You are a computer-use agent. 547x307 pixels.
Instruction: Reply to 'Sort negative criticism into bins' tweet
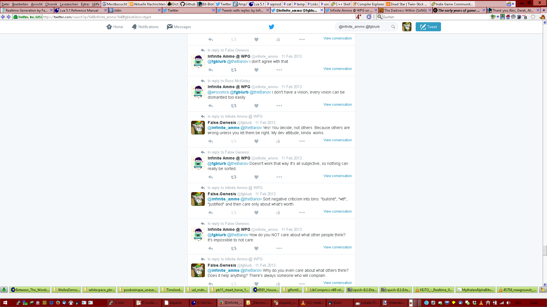click(x=211, y=213)
